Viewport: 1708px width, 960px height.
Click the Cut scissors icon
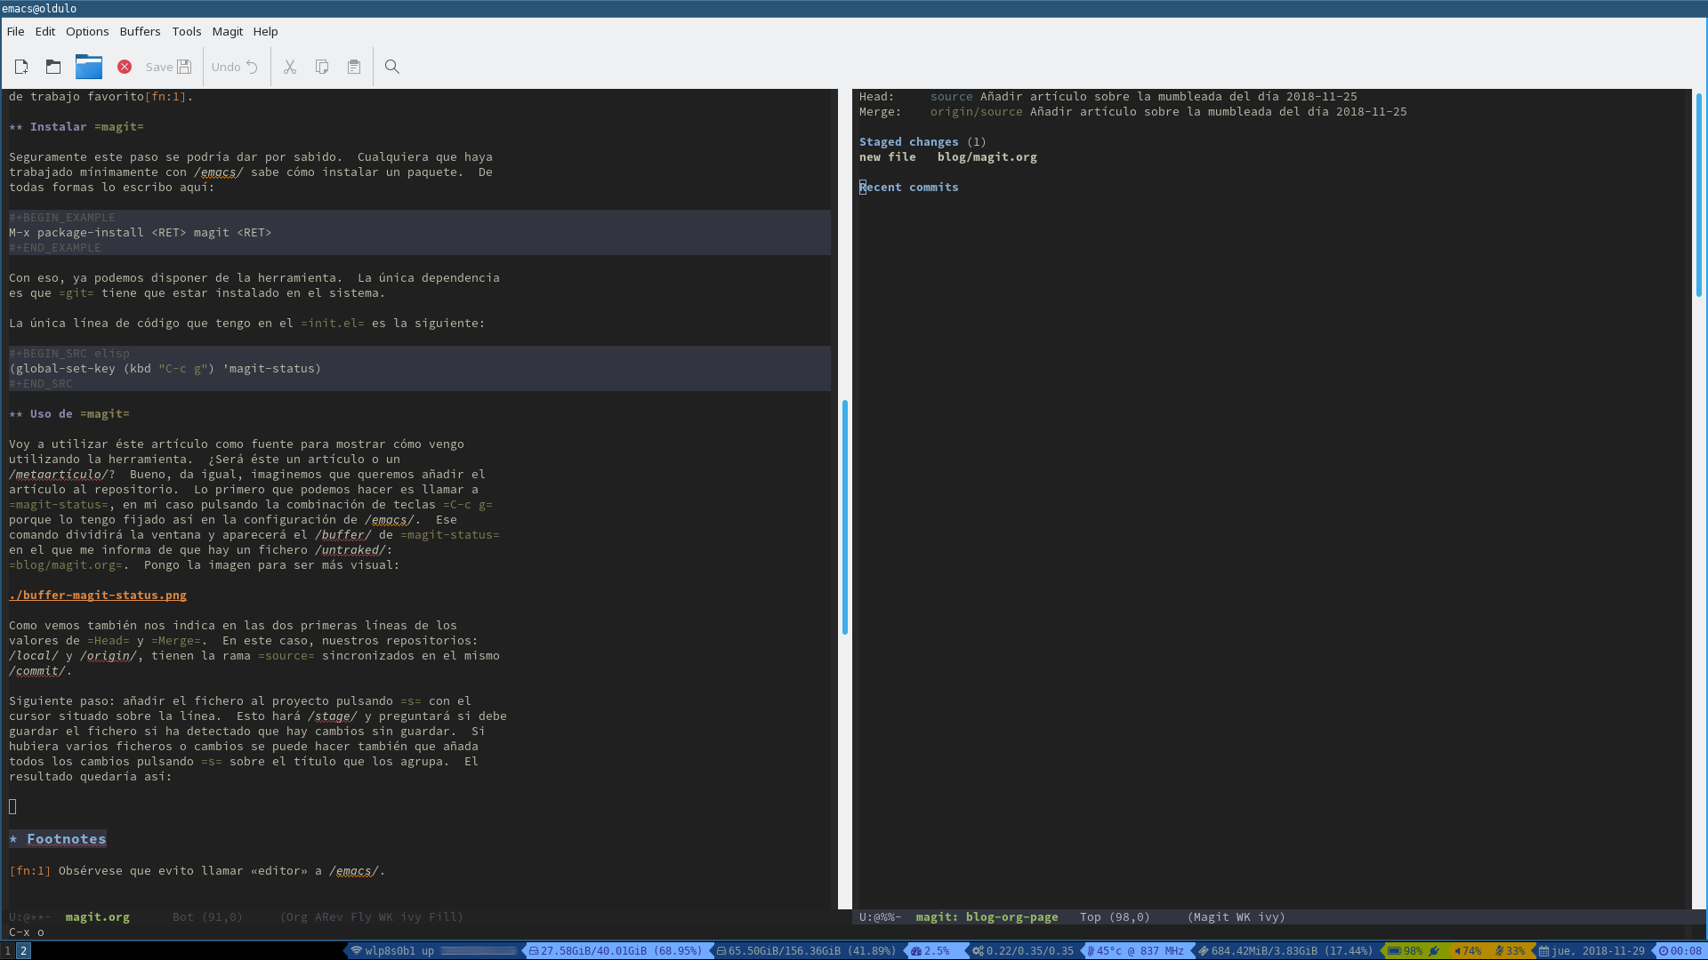[x=290, y=67]
